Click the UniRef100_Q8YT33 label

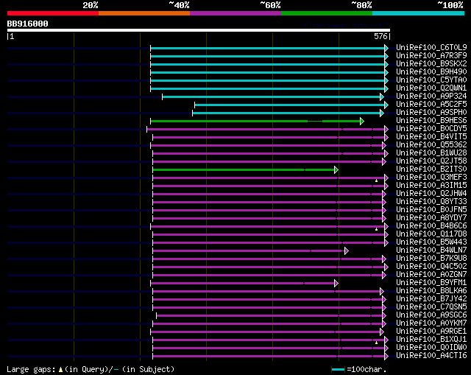(x=431, y=201)
